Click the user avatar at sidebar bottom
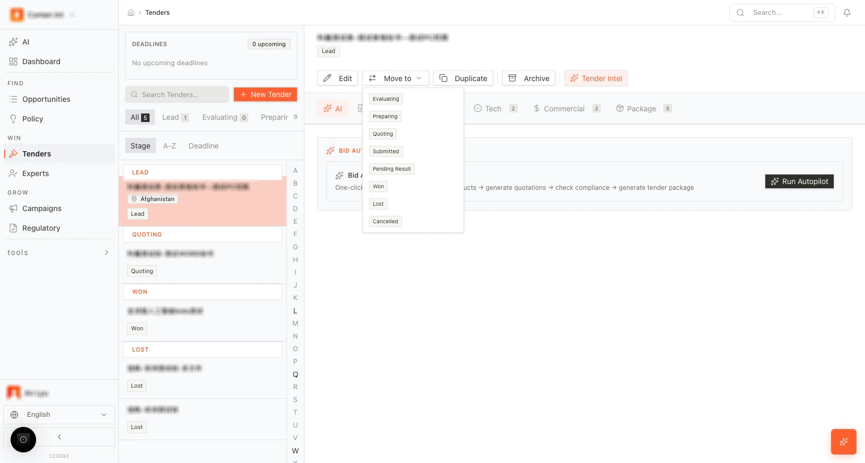The image size is (865, 463). click(x=14, y=392)
